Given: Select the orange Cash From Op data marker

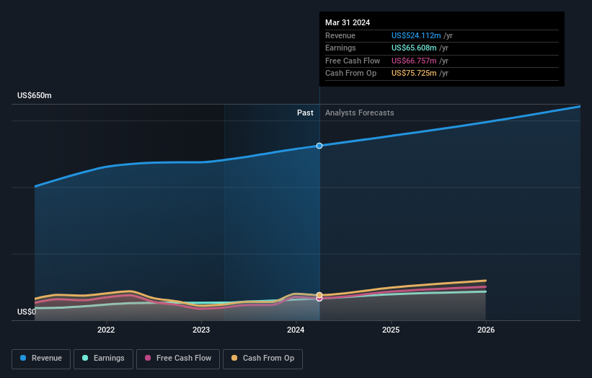Looking at the screenshot, I should tap(319, 294).
